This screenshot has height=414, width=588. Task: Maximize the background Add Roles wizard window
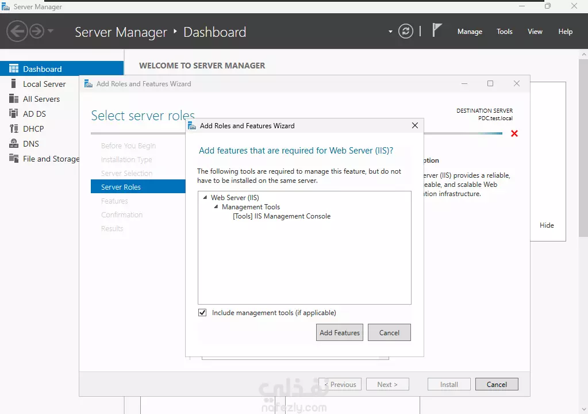pyautogui.click(x=490, y=83)
